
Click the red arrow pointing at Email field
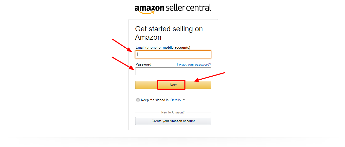[x=122, y=45]
